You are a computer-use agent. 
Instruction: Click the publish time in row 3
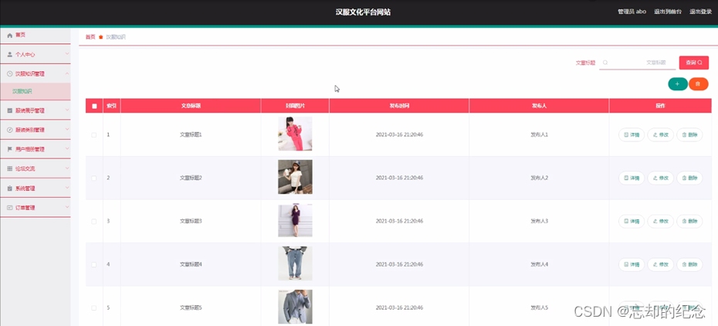coord(399,221)
